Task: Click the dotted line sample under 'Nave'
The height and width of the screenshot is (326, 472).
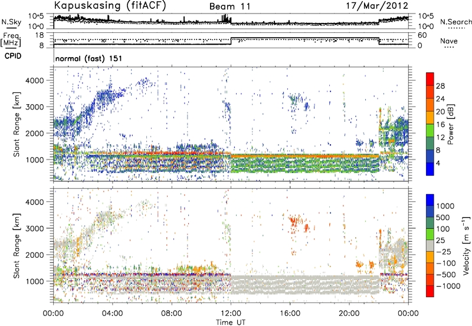Action: pyautogui.click(x=450, y=47)
